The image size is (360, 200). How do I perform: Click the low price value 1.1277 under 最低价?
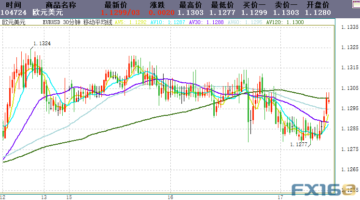coord(222,12)
